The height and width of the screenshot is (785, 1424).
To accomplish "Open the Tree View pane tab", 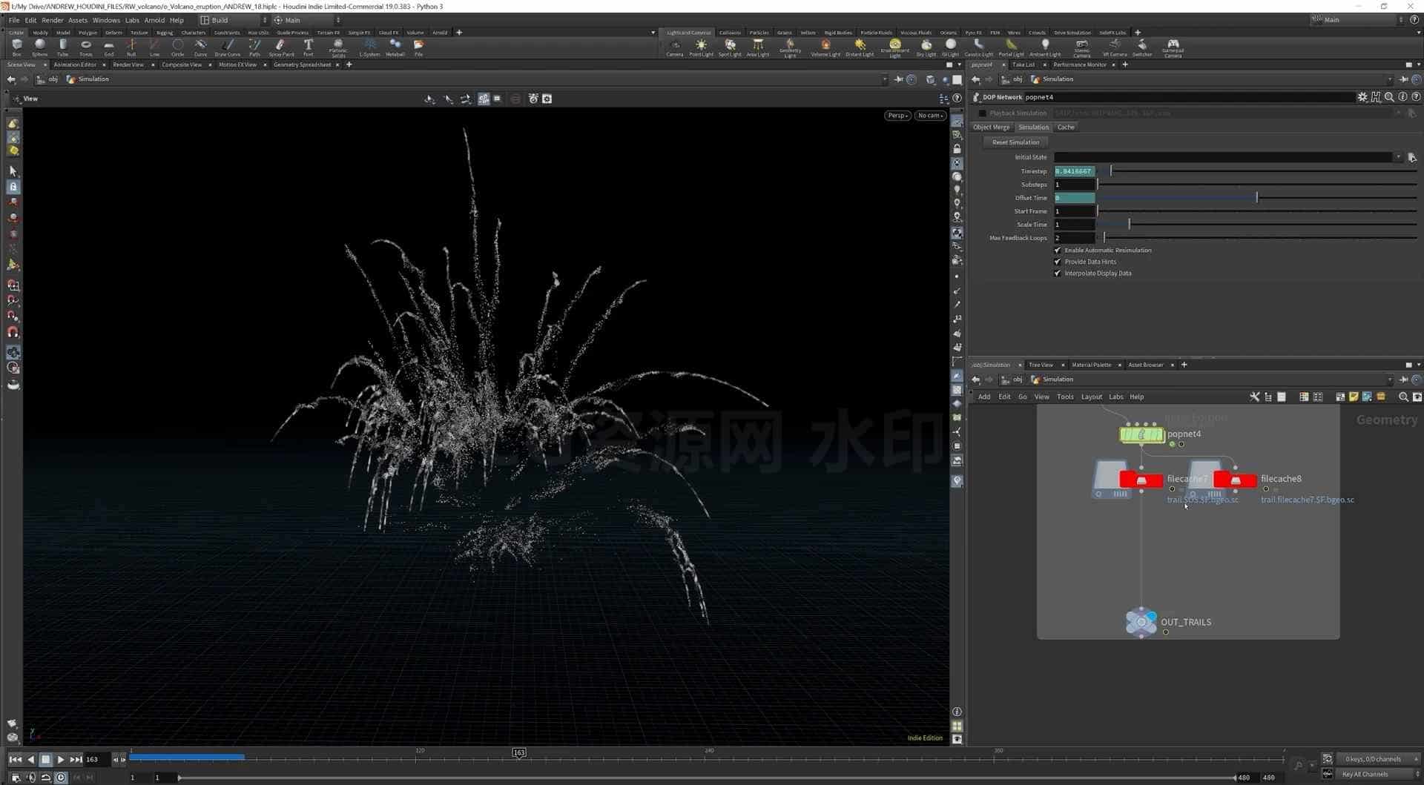I will pyautogui.click(x=1041, y=365).
